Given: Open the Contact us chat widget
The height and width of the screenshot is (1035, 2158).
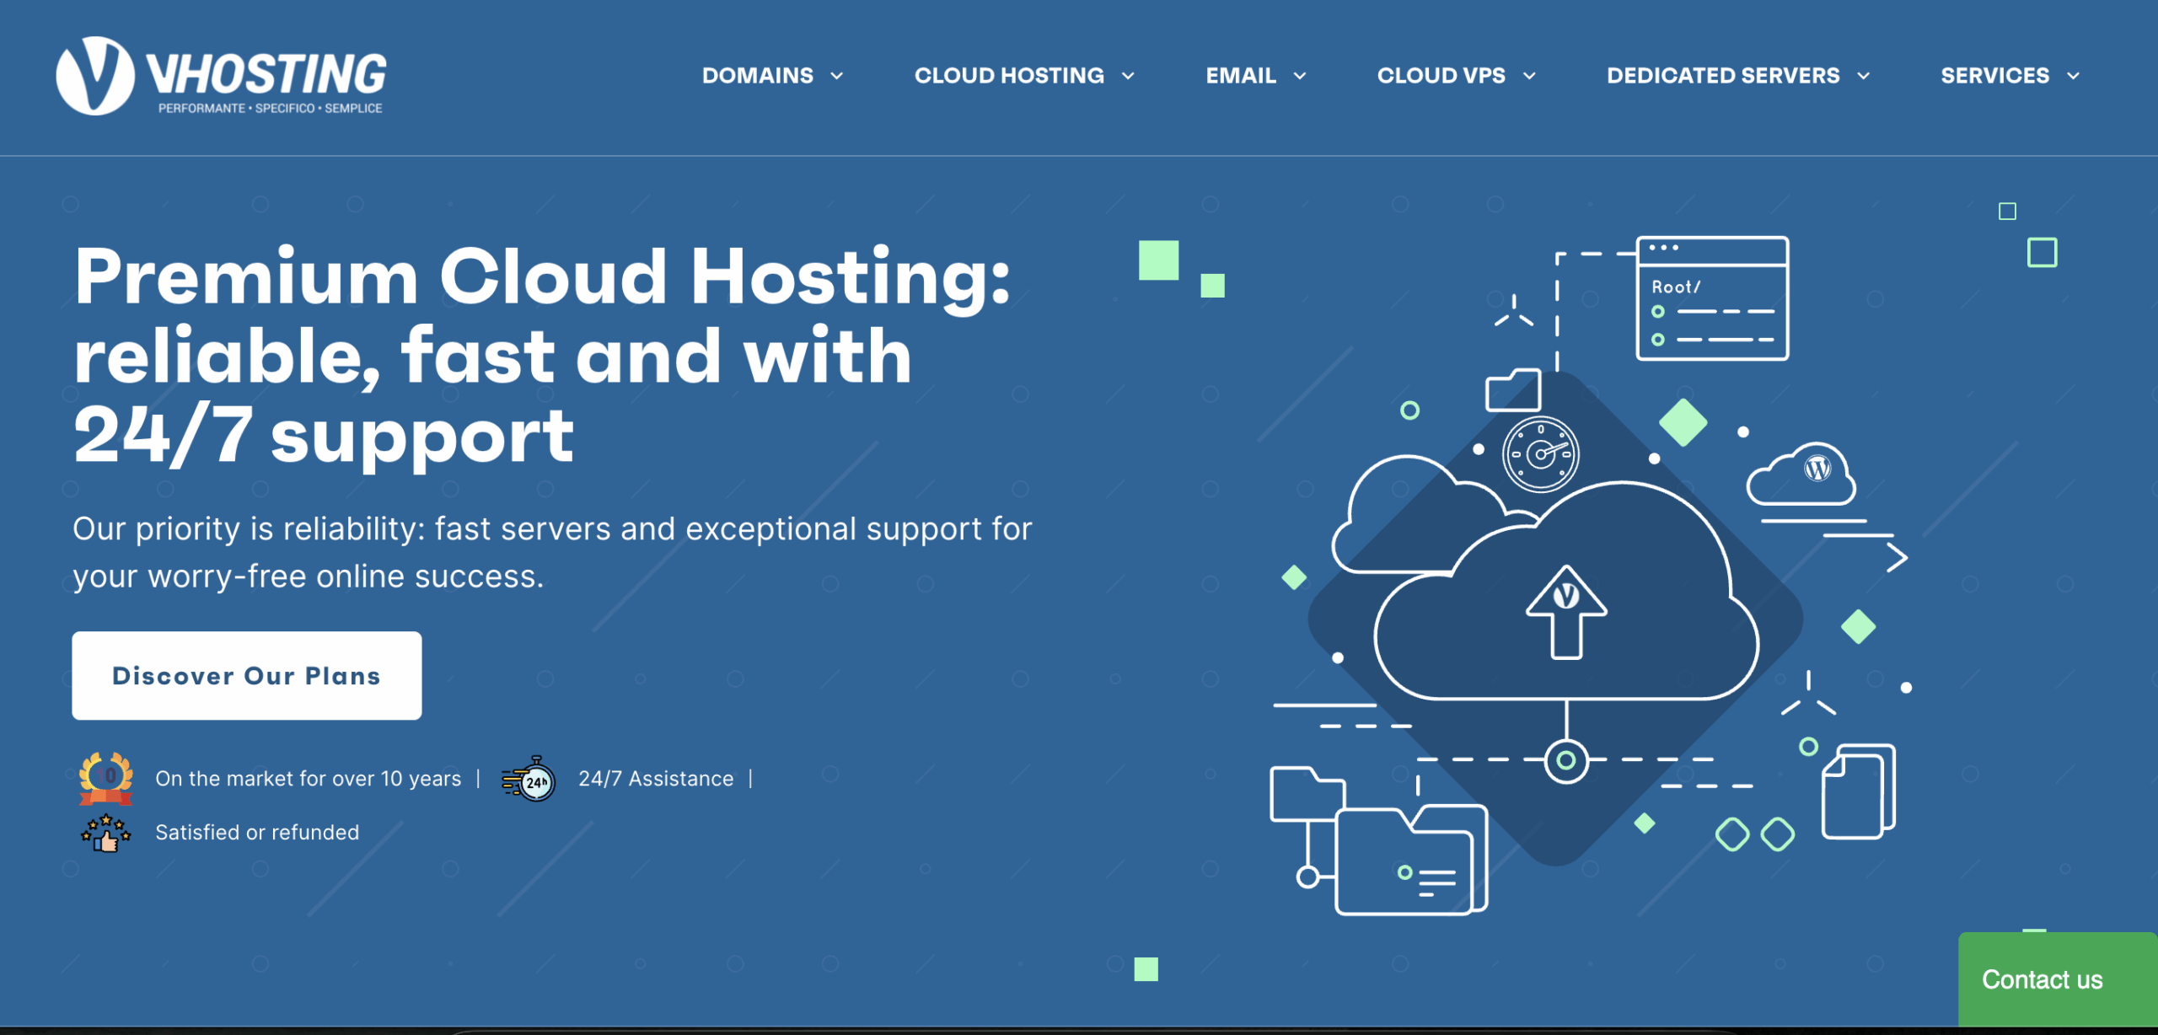Looking at the screenshot, I should point(2042,979).
